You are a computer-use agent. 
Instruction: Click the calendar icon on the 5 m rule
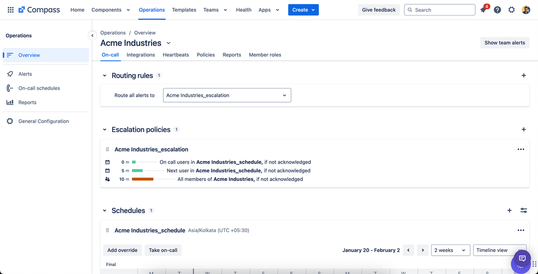click(107, 171)
